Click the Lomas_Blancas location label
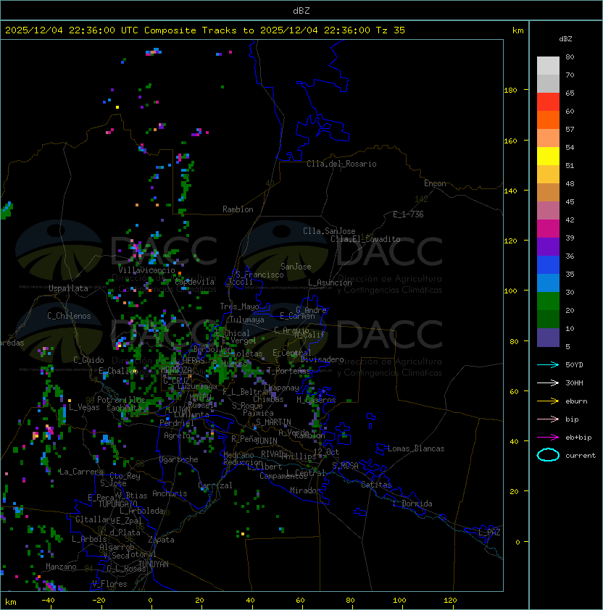The image size is (603, 610). tap(416, 448)
